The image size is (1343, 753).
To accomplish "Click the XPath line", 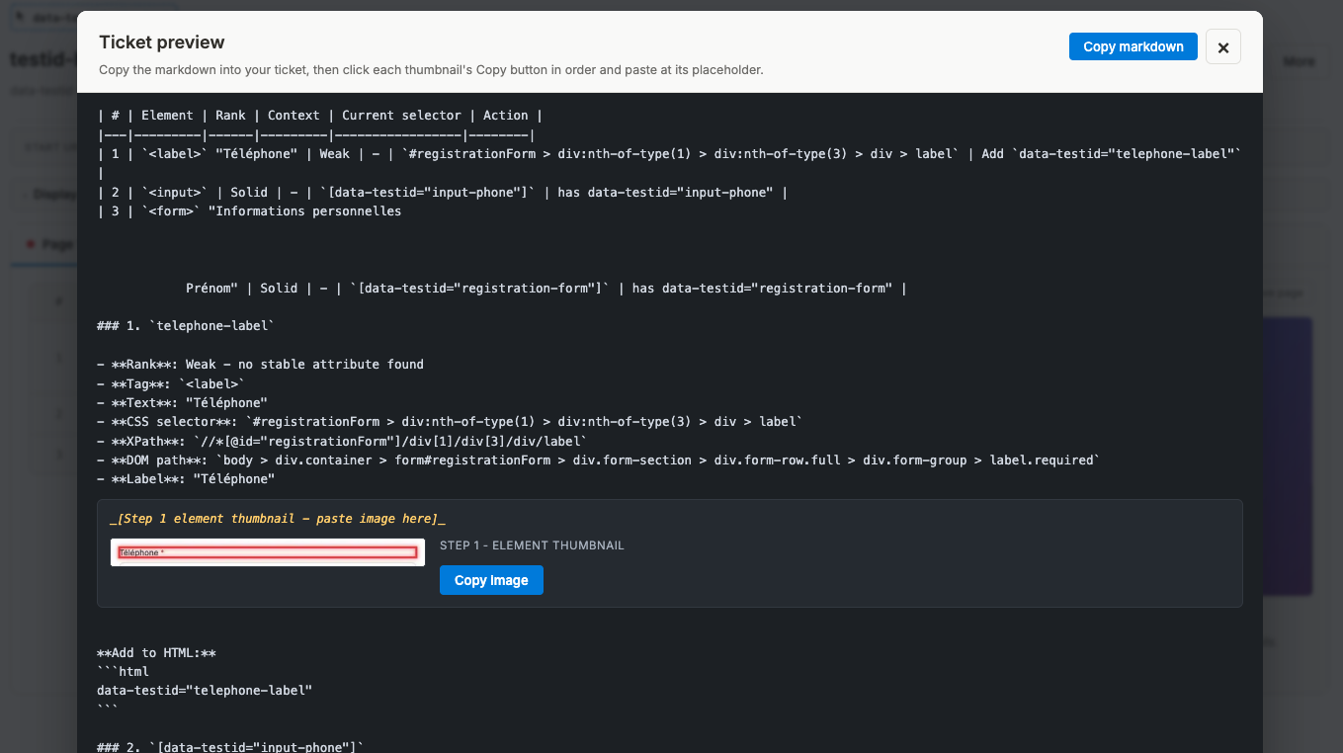I will [342, 441].
